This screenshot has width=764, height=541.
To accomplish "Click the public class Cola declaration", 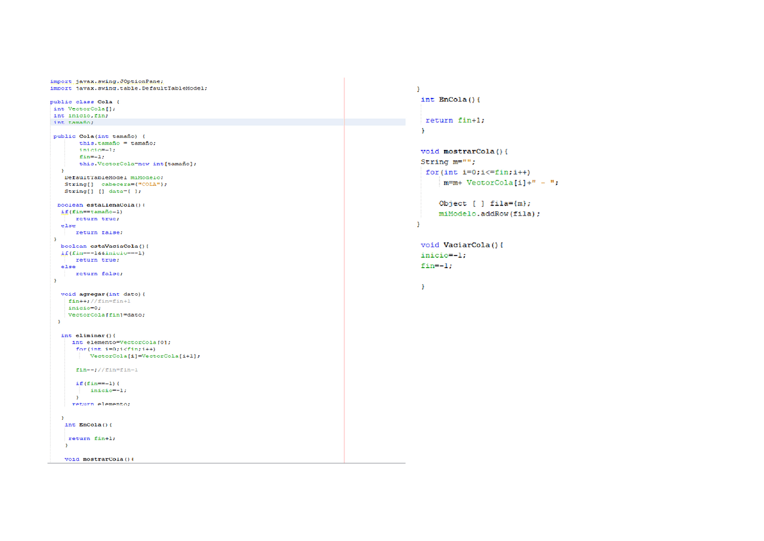I will click(85, 102).
